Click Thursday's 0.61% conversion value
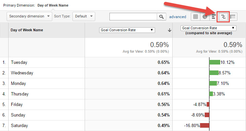246x131 pixels. [164, 94]
